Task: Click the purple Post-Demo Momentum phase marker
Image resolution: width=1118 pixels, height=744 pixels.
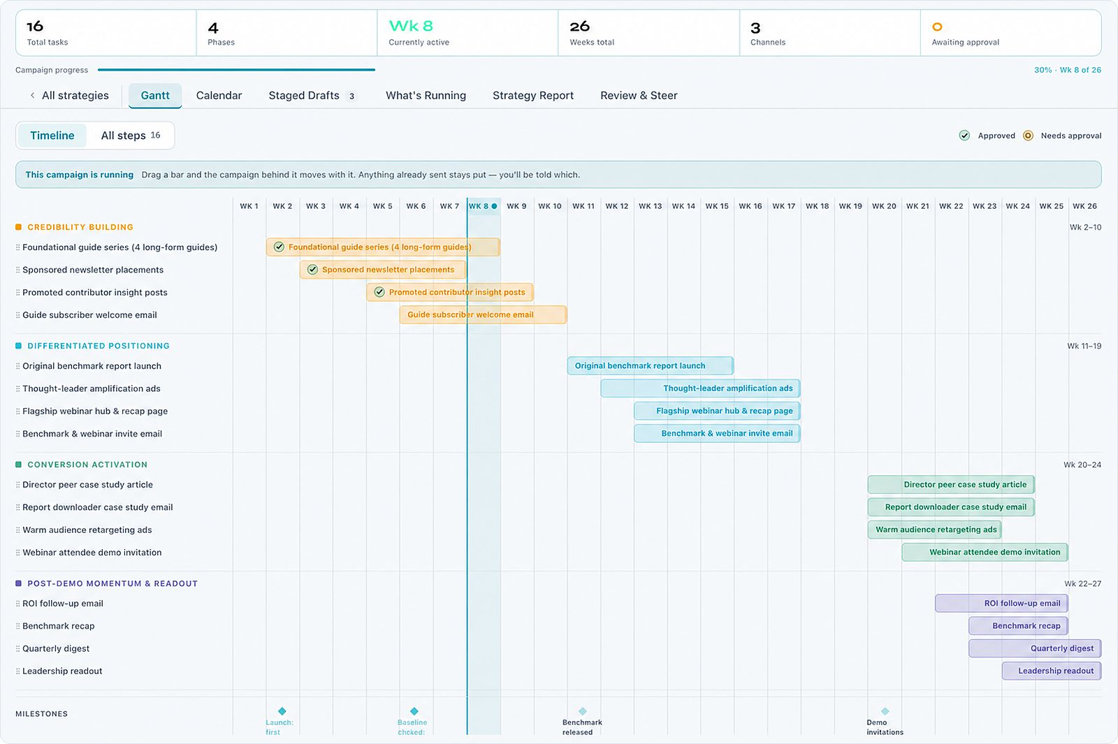Action: coord(19,583)
